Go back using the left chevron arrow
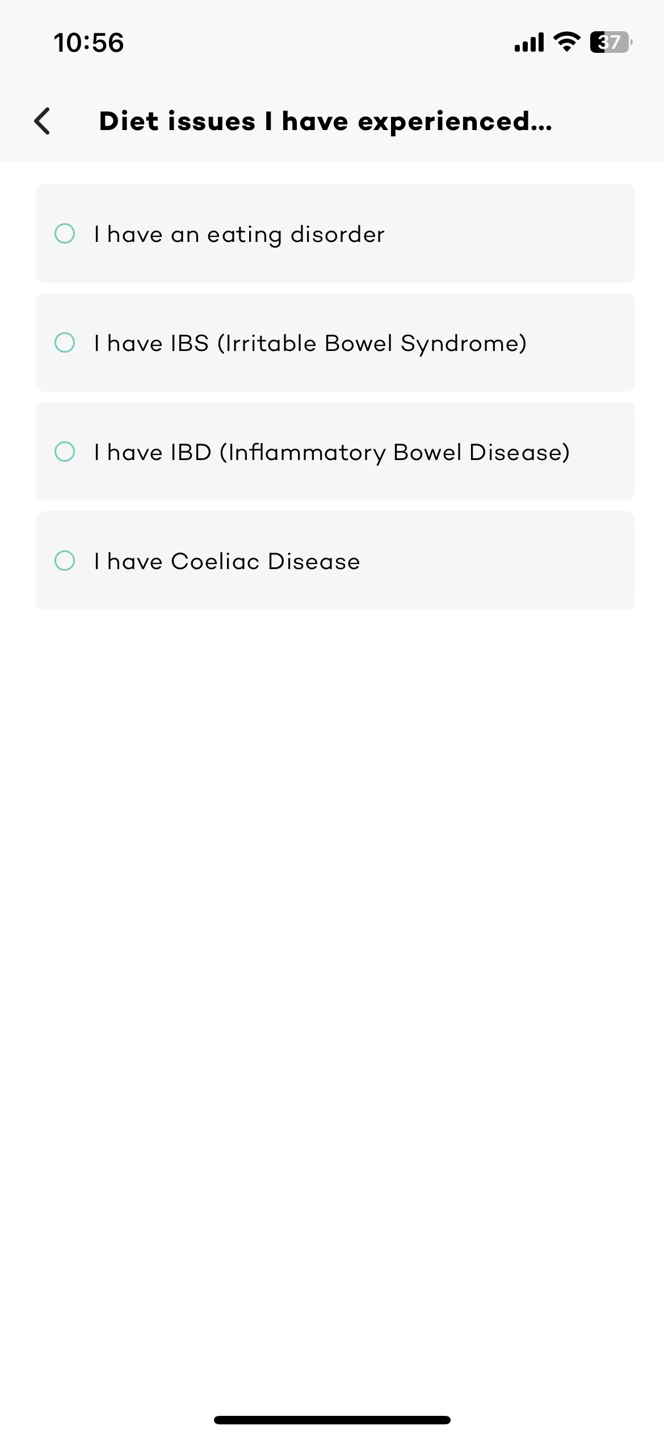The image size is (664, 1438). 43,121
